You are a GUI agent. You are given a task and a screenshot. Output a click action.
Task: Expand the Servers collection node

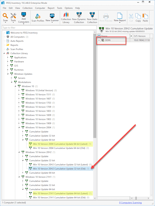[12, 78]
